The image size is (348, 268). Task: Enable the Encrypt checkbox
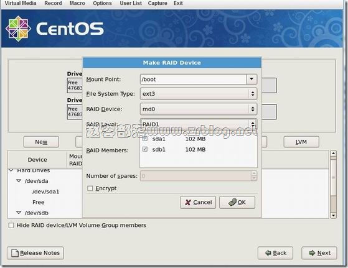click(90, 188)
